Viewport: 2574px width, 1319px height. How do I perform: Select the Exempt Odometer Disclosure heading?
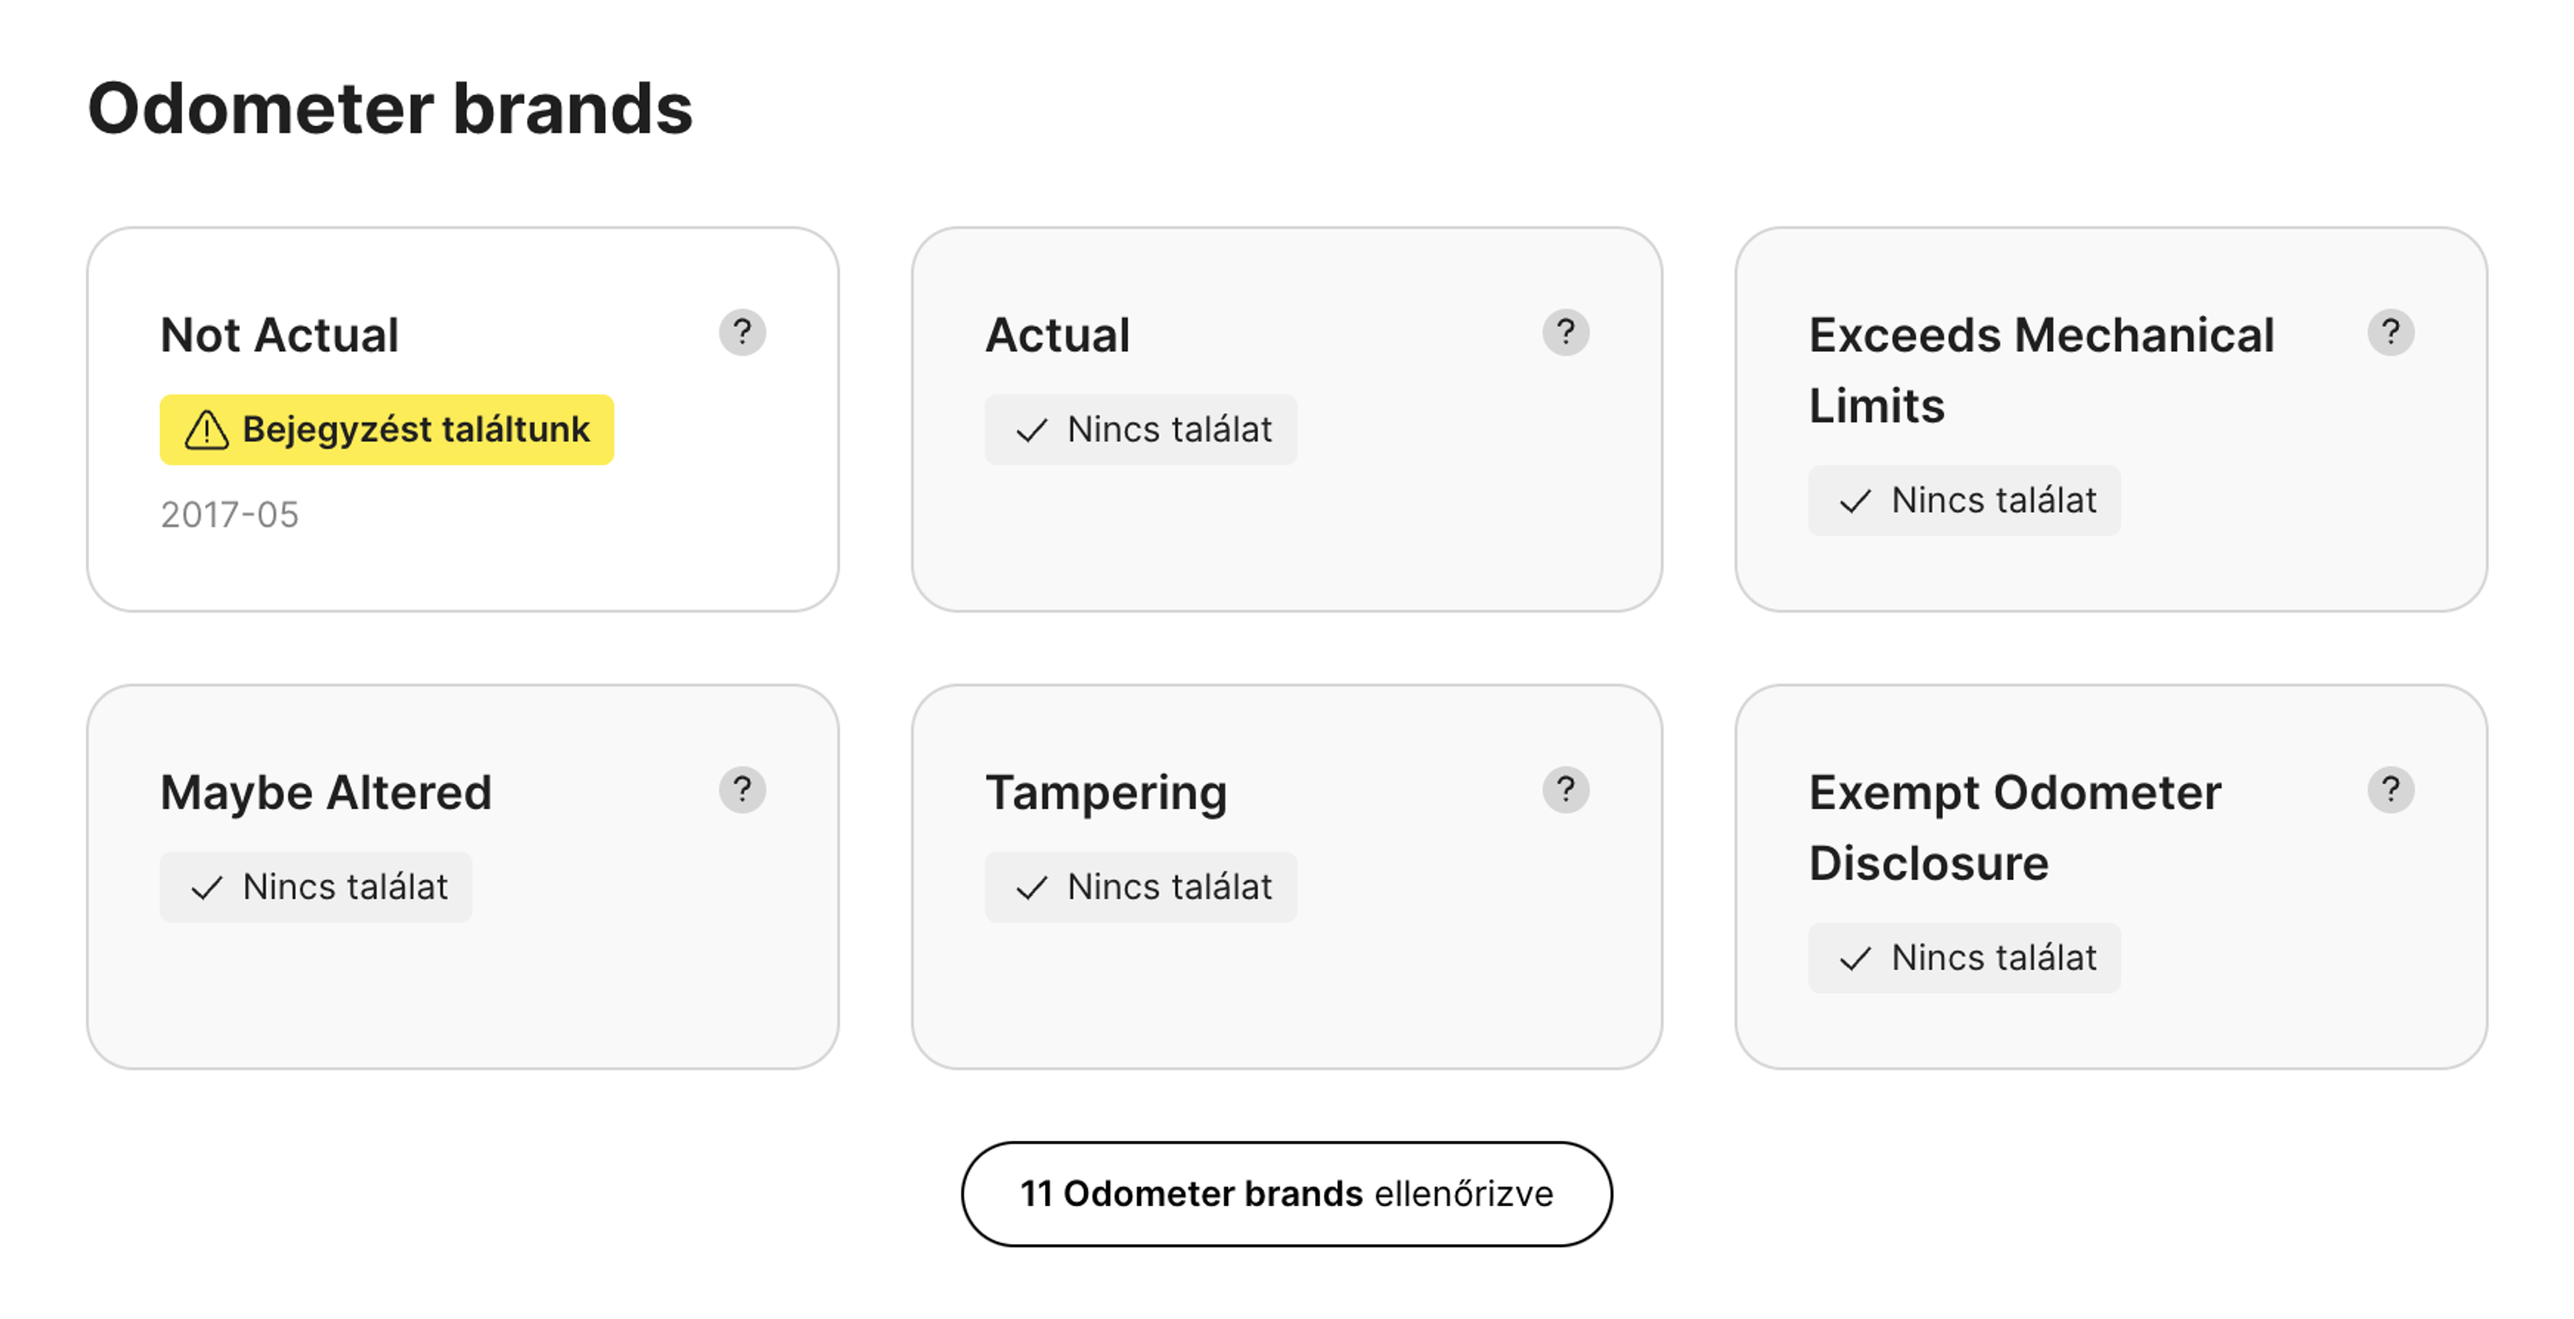pyautogui.click(x=2016, y=827)
